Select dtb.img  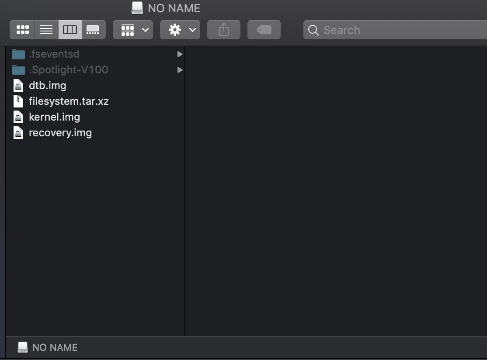pos(48,85)
